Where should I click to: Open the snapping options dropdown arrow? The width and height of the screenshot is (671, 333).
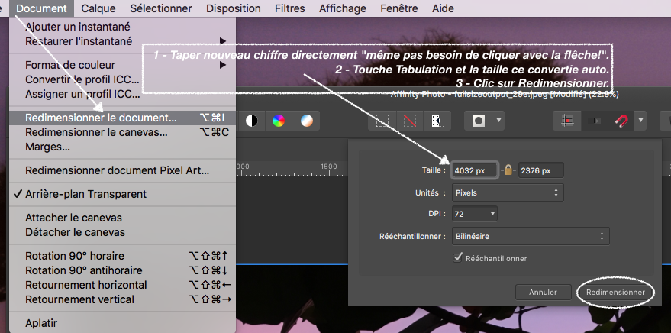click(x=640, y=121)
